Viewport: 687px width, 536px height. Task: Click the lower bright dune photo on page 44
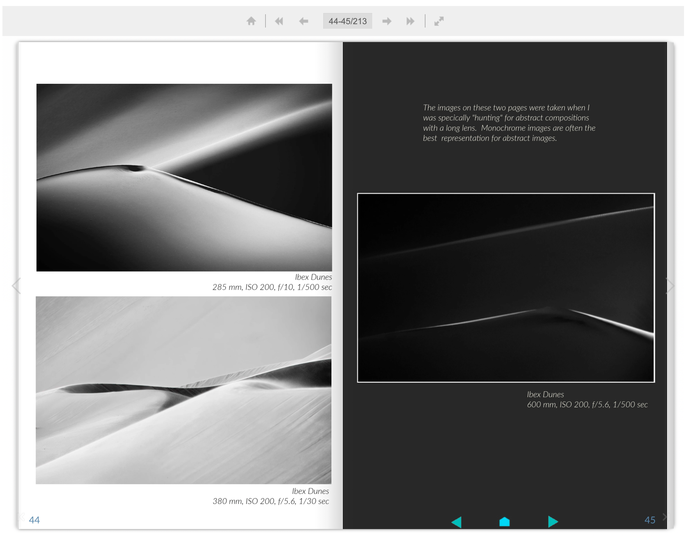(184, 390)
